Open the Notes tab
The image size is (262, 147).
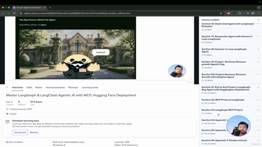pos(39,87)
